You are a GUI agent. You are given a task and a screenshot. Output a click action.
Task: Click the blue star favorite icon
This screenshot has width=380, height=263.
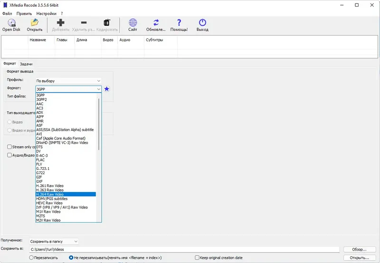click(106, 89)
